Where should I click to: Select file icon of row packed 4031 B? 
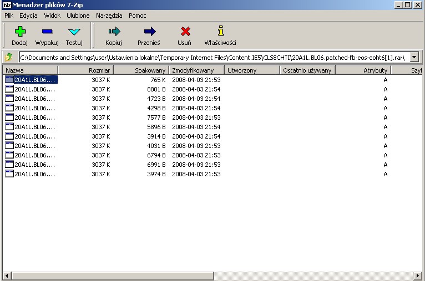tap(9, 146)
